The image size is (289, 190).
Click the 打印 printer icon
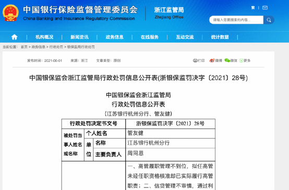click(x=195, y=60)
